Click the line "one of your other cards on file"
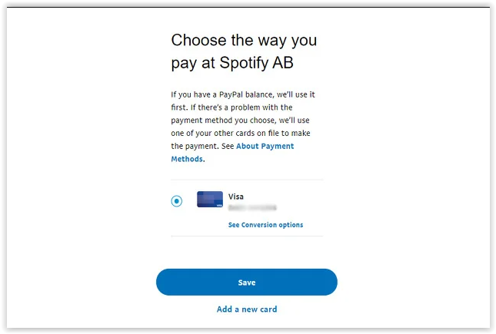 pyautogui.click(x=241, y=133)
